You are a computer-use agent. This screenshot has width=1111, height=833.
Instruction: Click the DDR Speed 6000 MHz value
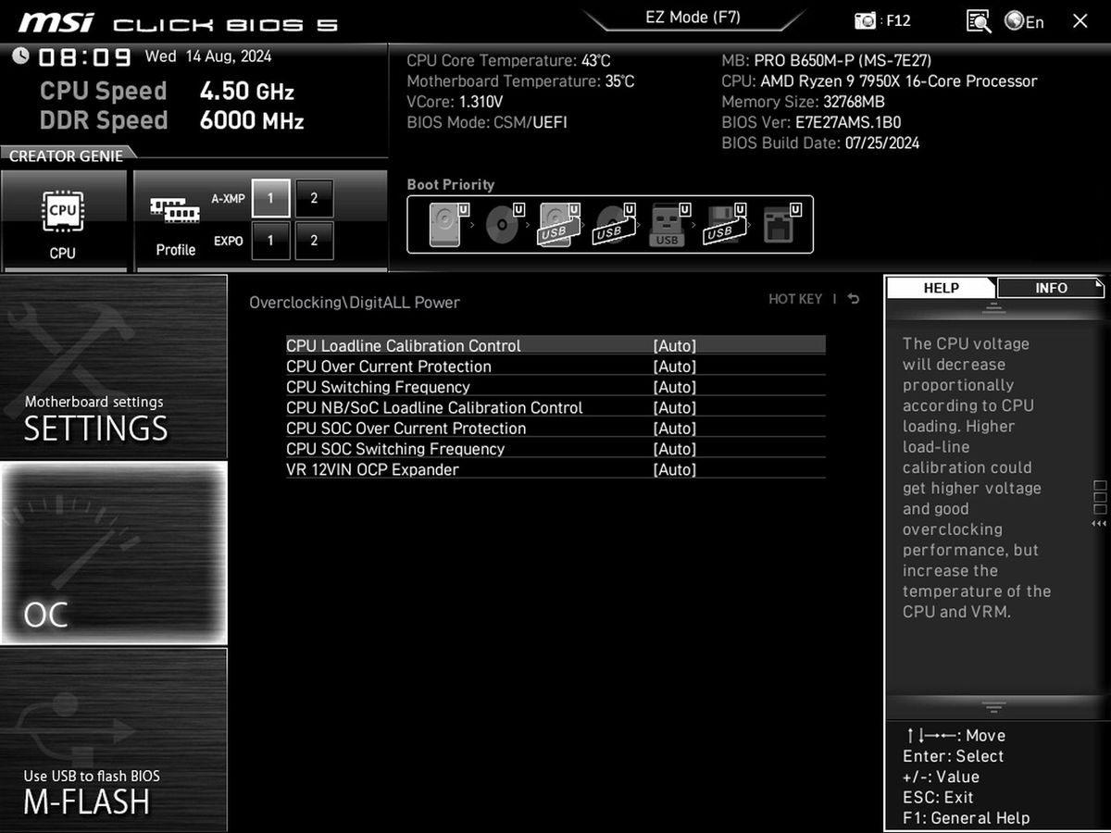pyautogui.click(x=252, y=120)
